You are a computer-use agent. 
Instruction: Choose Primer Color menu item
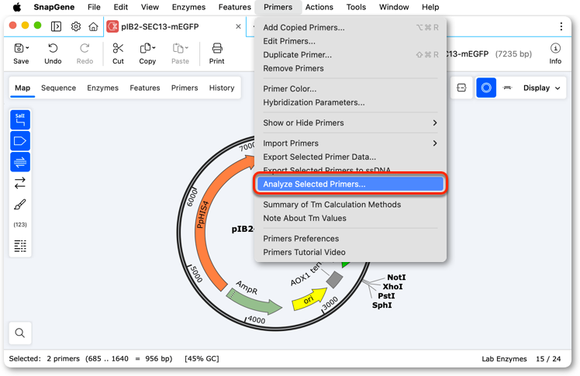point(350,88)
